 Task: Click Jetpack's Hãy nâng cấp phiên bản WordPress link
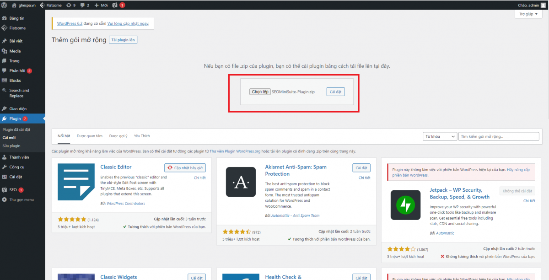462,172
